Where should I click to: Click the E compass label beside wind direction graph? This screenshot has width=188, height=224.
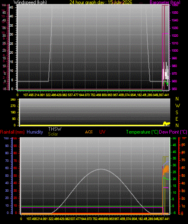pyautogui.click(x=177, y=119)
